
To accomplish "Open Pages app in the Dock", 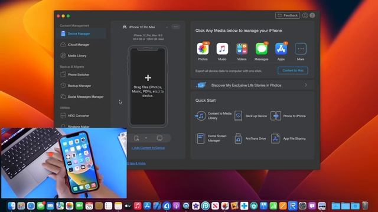I will 283,206.
